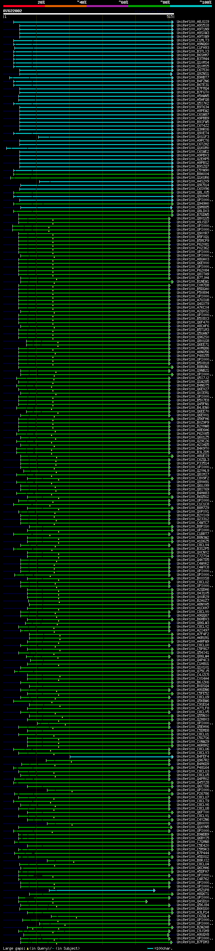Click the green ~80% identity legend bar
Screen dimensions: 215x951
coord(149,6)
